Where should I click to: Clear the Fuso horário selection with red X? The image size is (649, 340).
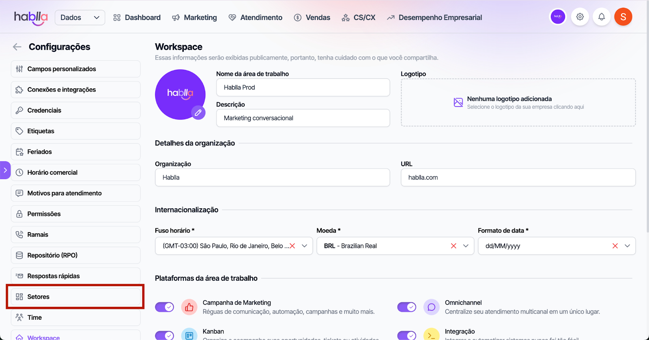point(292,246)
